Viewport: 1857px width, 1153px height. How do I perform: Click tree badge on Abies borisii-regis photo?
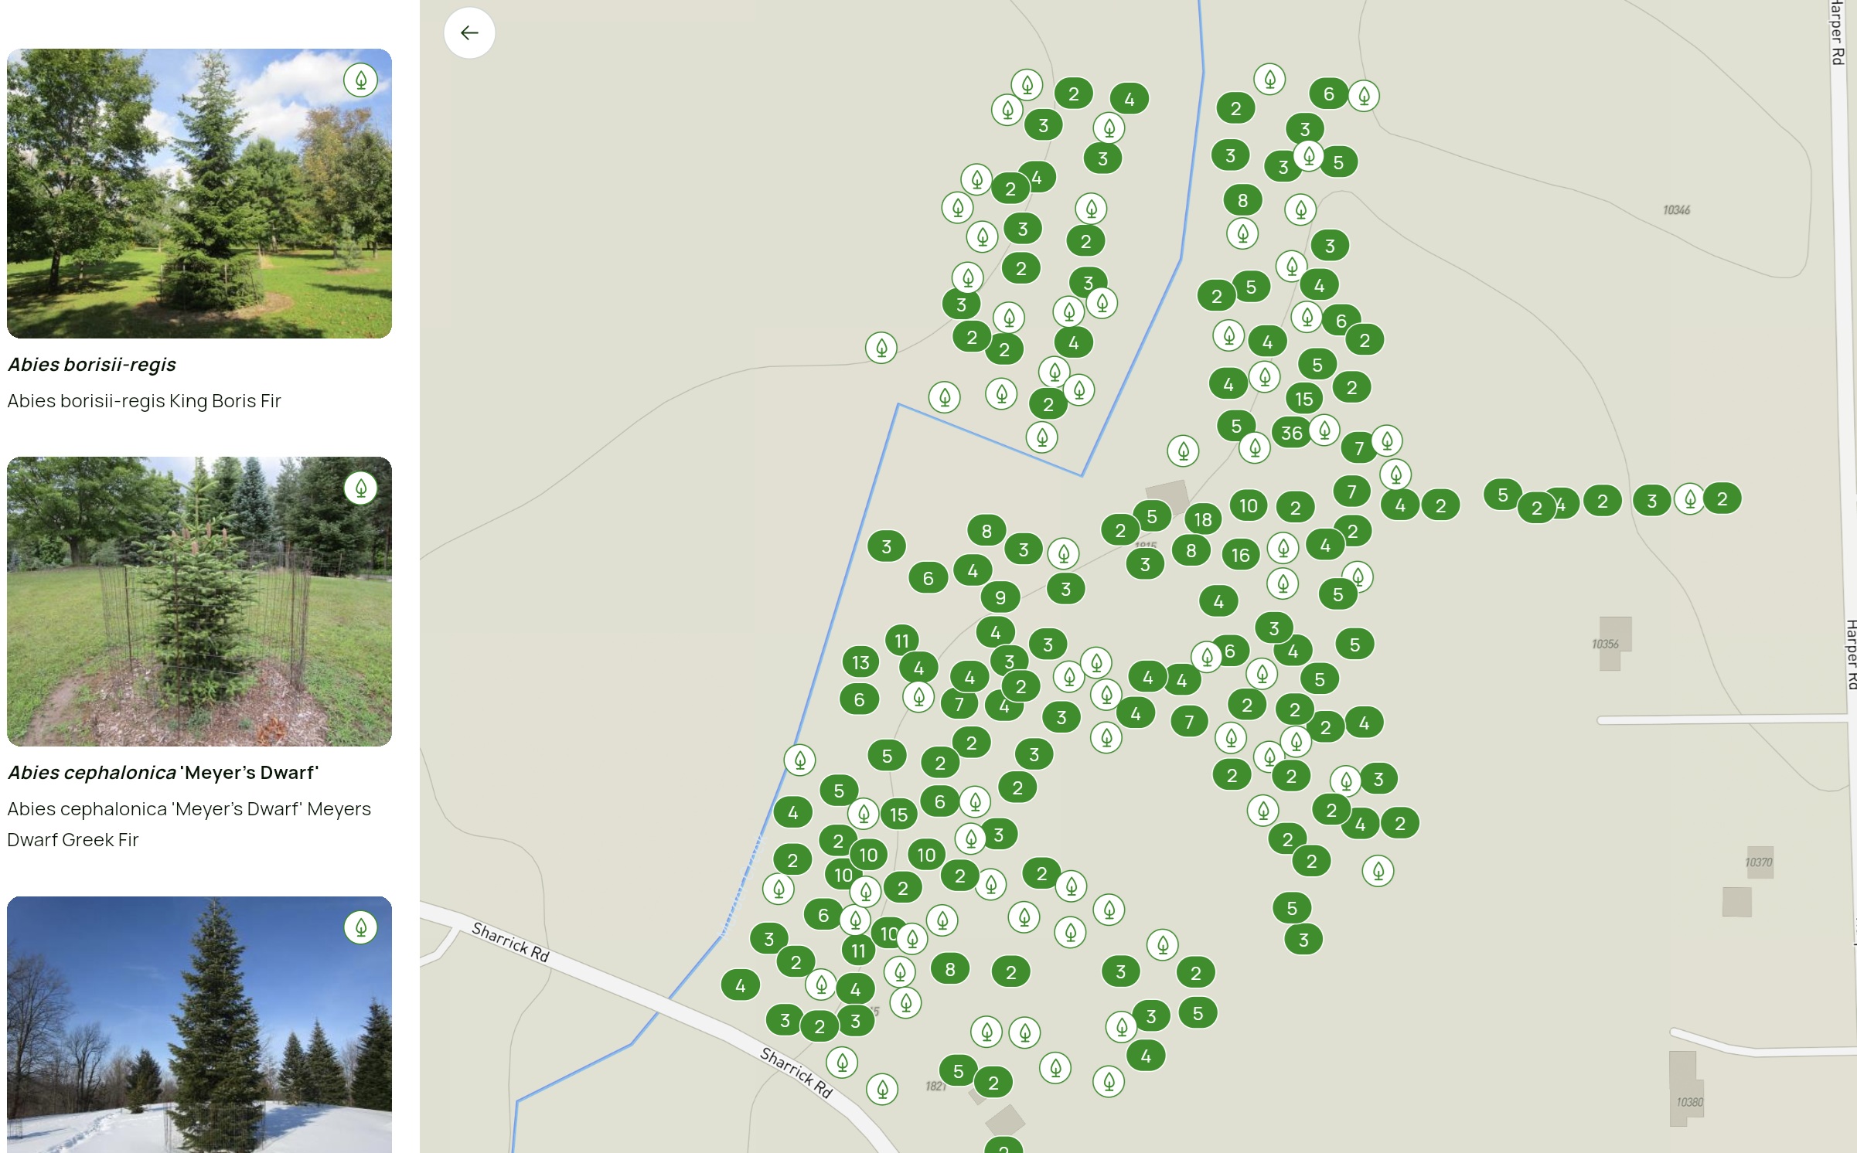click(x=360, y=80)
